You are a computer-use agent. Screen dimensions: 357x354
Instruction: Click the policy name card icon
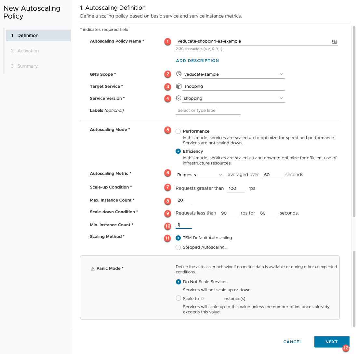[334, 41]
